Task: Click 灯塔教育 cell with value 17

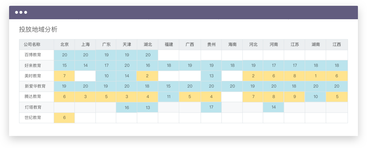Action: 211,107
